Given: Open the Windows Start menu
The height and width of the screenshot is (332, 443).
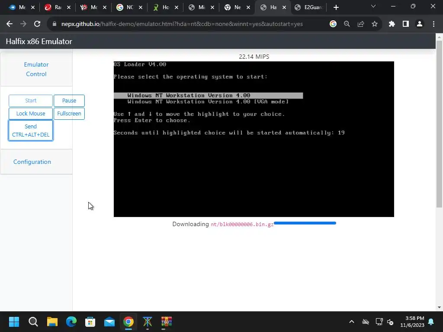Looking at the screenshot, I should click(x=14, y=322).
